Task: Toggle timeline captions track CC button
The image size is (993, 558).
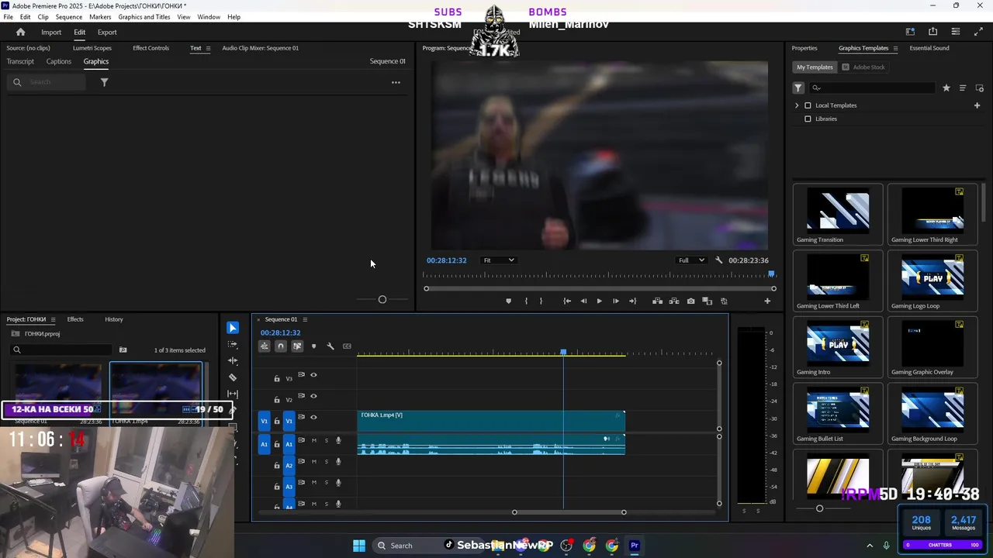Action: pyautogui.click(x=347, y=346)
